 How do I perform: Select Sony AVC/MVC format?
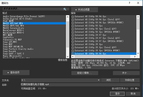tap(34, 42)
